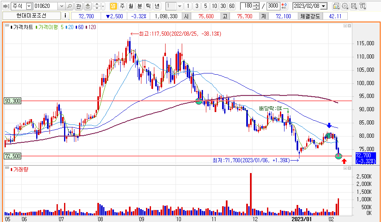
Task: Switch to 분 (minute) chart period
Action: tap(139, 6)
